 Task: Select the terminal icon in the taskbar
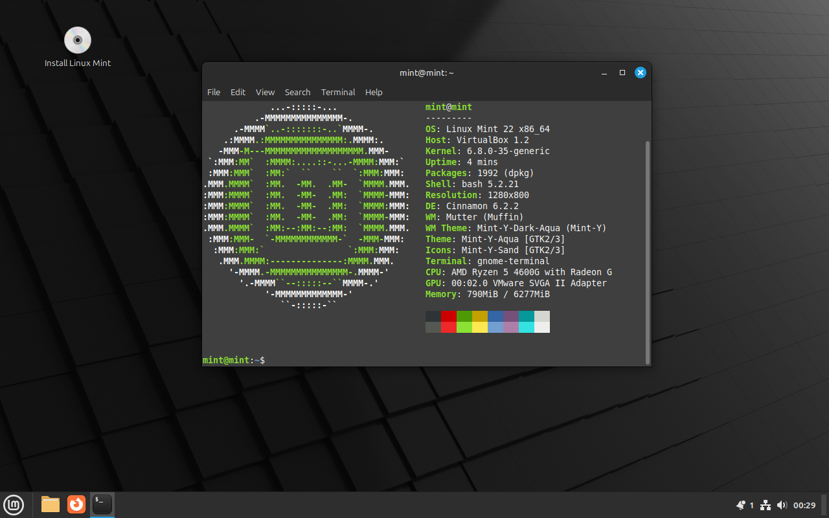[102, 504]
